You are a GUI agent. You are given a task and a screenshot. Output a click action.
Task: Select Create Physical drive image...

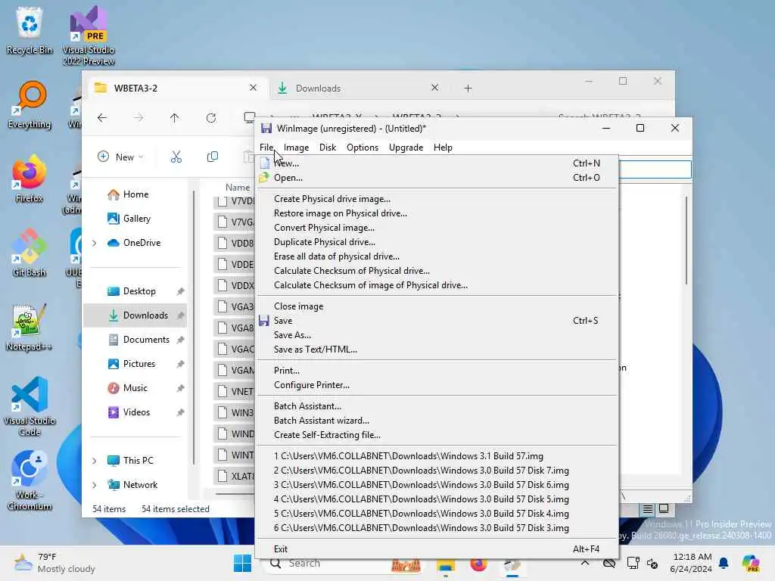pyautogui.click(x=437, y=199)
